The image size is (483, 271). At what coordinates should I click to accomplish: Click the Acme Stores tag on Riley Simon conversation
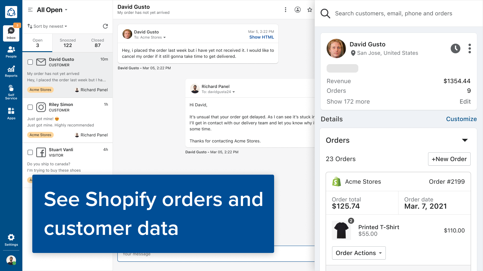tap(40, 135)
